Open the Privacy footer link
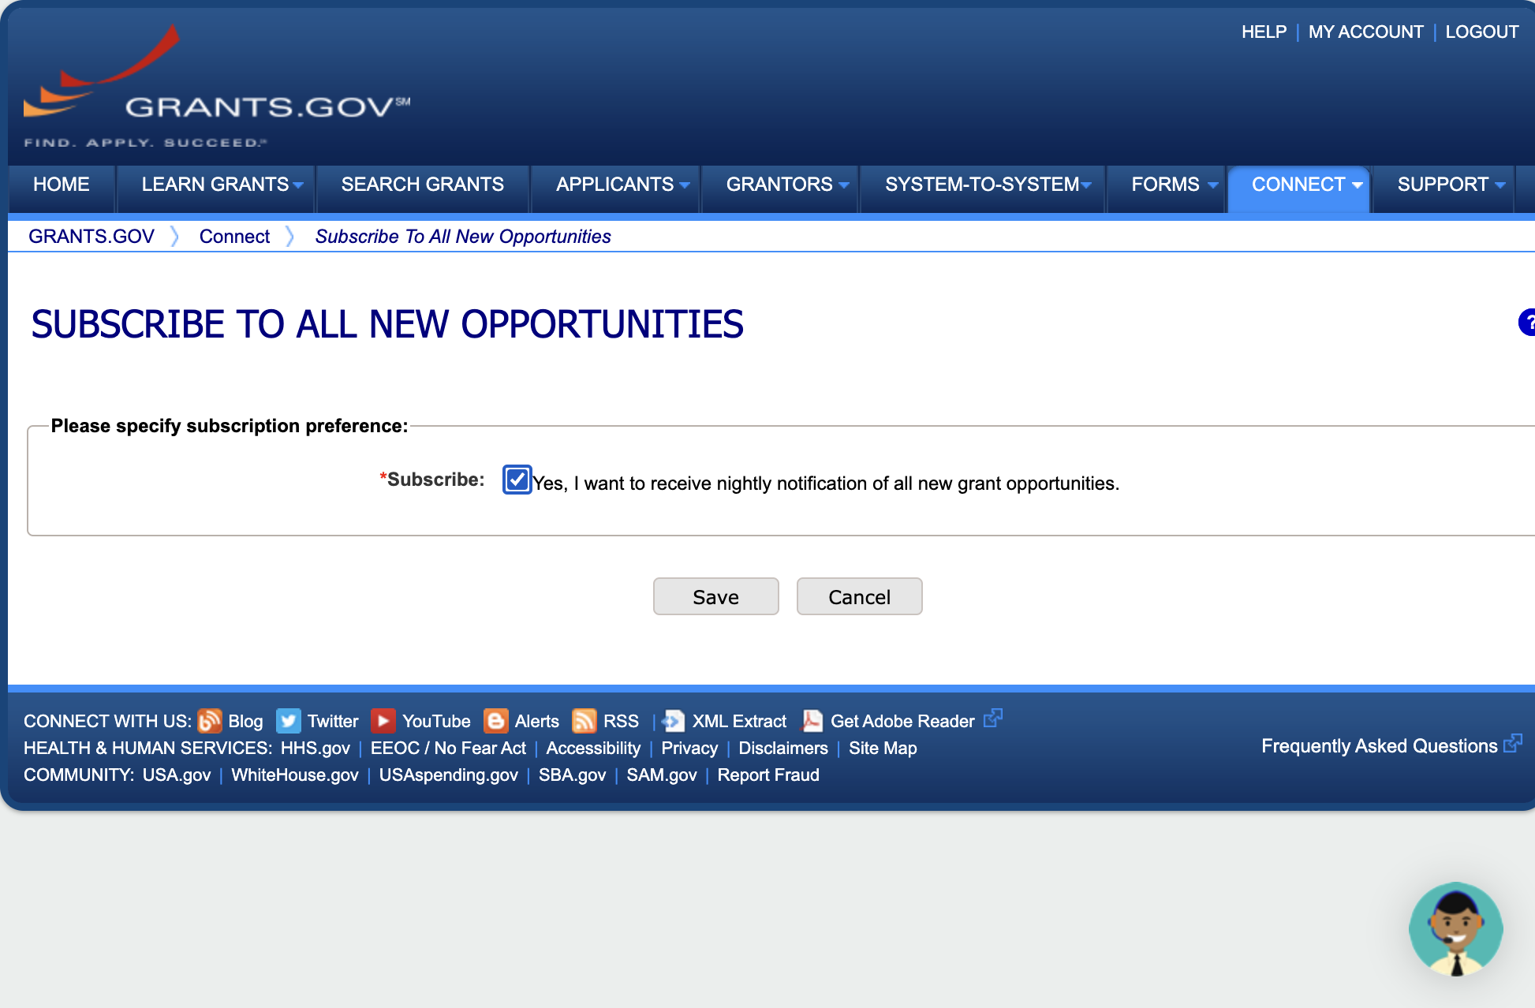The image size is (1535, 1008). 689,748
